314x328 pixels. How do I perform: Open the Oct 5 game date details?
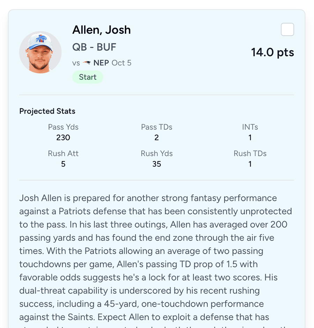(121, 63)
